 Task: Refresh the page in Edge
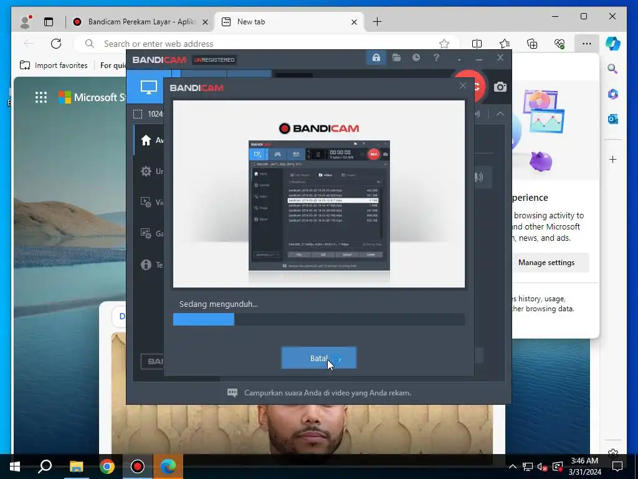click(x=55, y=44)
